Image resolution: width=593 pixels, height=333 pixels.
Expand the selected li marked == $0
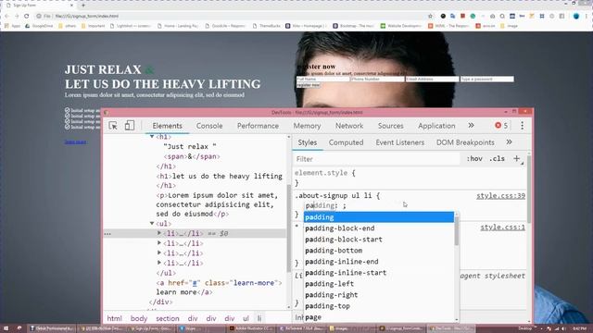(159, 233)
